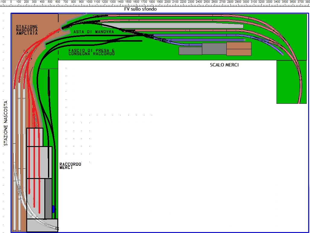Click the 'SCALO MERCI' label

tap(224, 65)
